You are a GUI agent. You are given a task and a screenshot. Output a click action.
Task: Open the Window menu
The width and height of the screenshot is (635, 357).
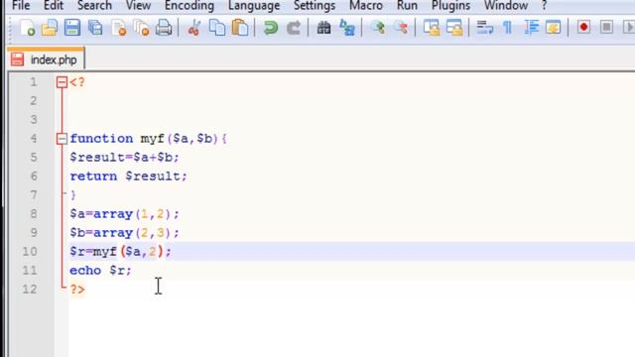point(506,6)
